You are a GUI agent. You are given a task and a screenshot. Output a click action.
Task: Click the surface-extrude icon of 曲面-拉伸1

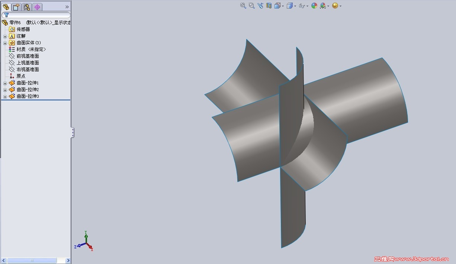click(12, 83)
